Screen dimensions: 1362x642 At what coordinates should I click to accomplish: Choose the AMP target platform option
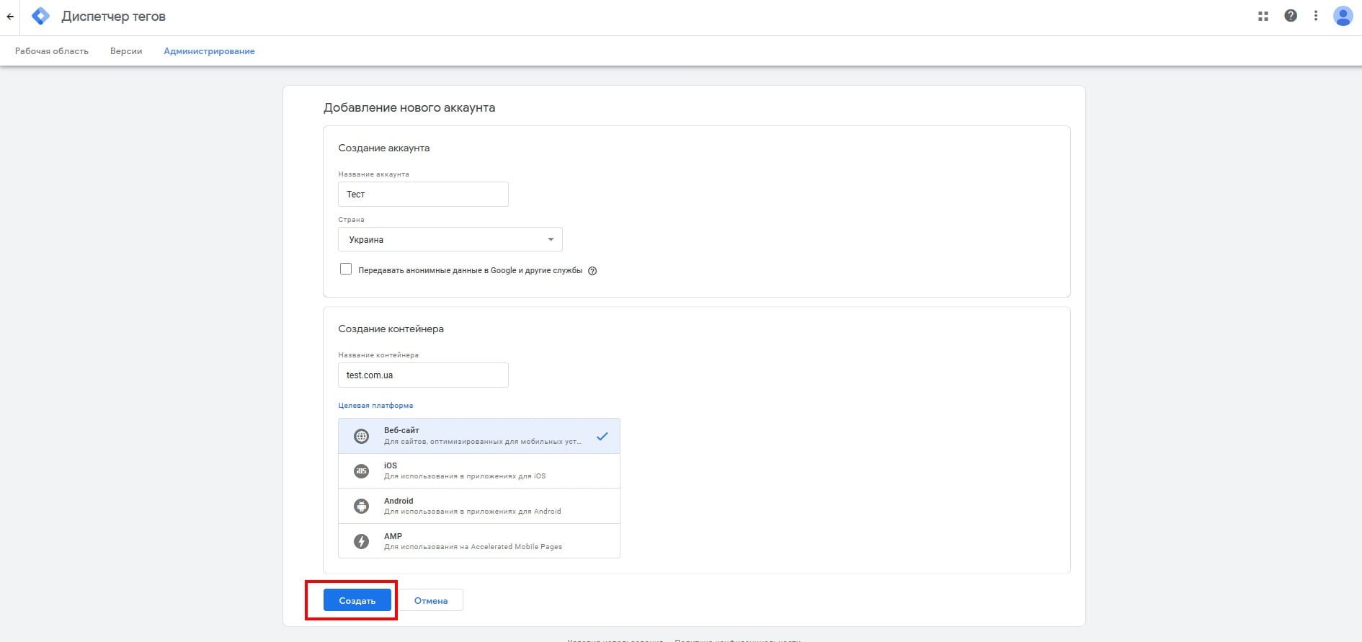point(479,541)
